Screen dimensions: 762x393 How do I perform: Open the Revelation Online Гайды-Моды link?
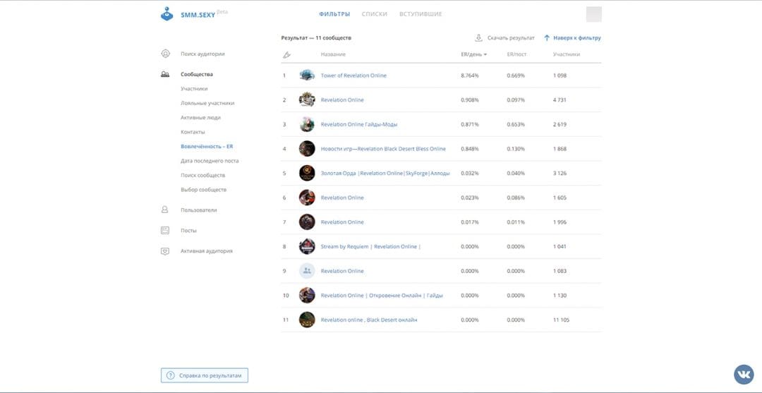coord(359,124)
